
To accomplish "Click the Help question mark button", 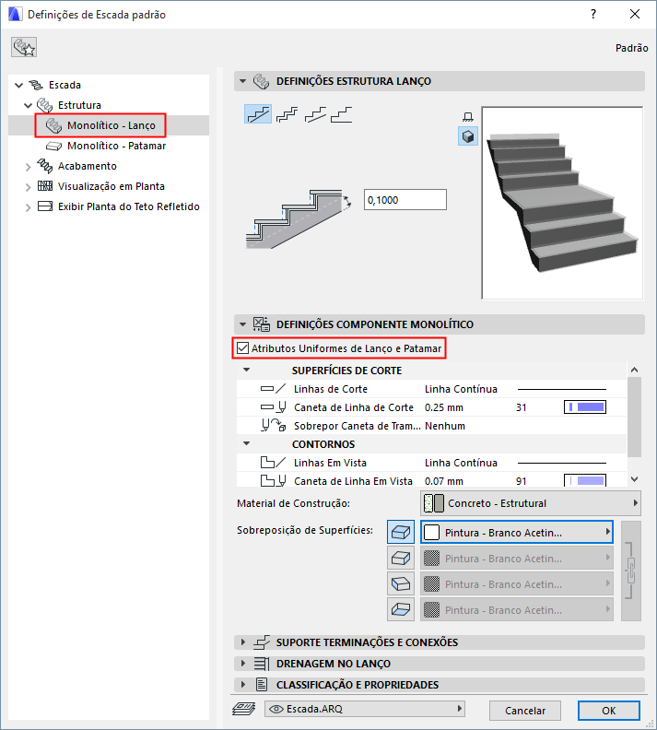I will point(593,14).
